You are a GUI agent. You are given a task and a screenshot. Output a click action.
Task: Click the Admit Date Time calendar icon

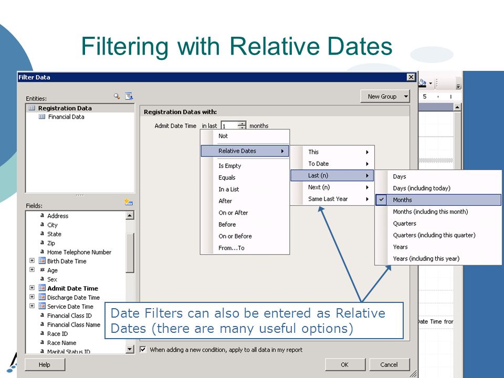(x=42, y=288)
